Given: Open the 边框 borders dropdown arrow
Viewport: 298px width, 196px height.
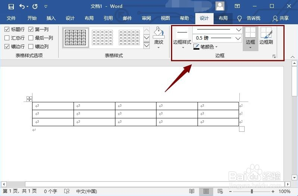Looking at the screenshot, I should 250,48.
